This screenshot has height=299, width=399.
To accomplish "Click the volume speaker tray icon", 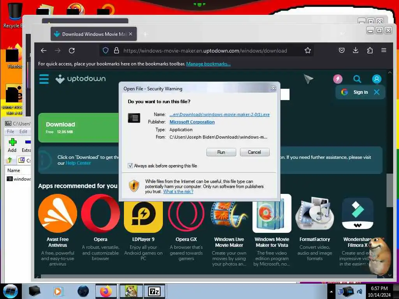I will coord(360,292).
